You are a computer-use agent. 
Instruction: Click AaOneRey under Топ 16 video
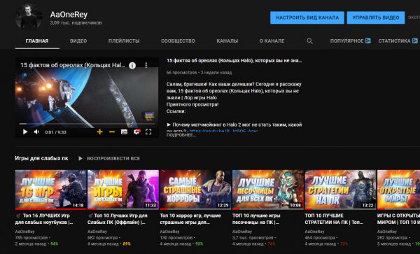25,232
